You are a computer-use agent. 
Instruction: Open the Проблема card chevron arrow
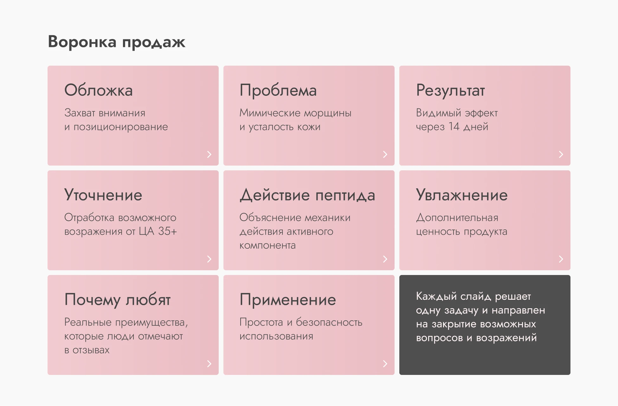click(x=385, y=154)
